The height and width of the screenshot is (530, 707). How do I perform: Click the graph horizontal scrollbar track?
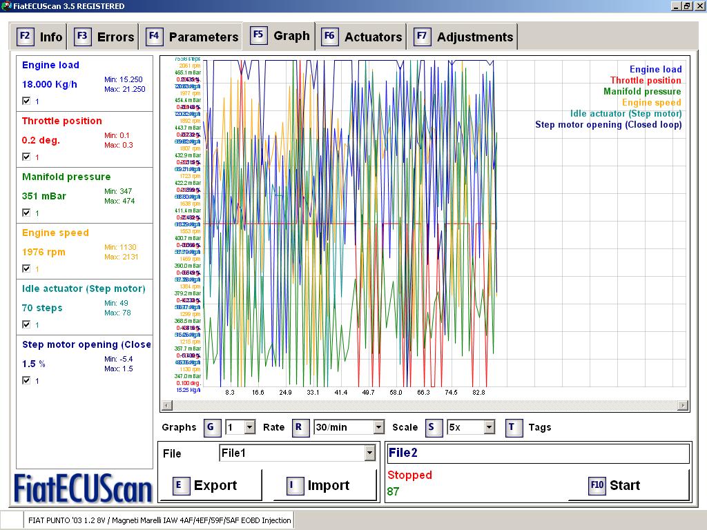click(425, 405)
